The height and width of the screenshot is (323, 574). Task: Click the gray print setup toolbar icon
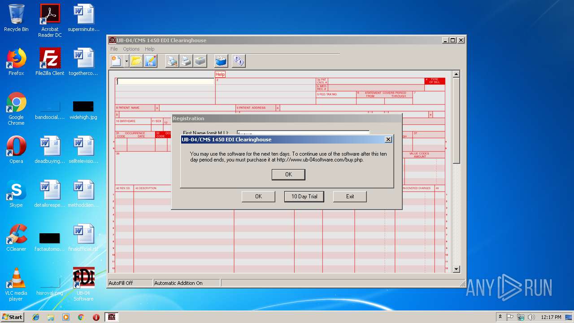click(200, 61)
